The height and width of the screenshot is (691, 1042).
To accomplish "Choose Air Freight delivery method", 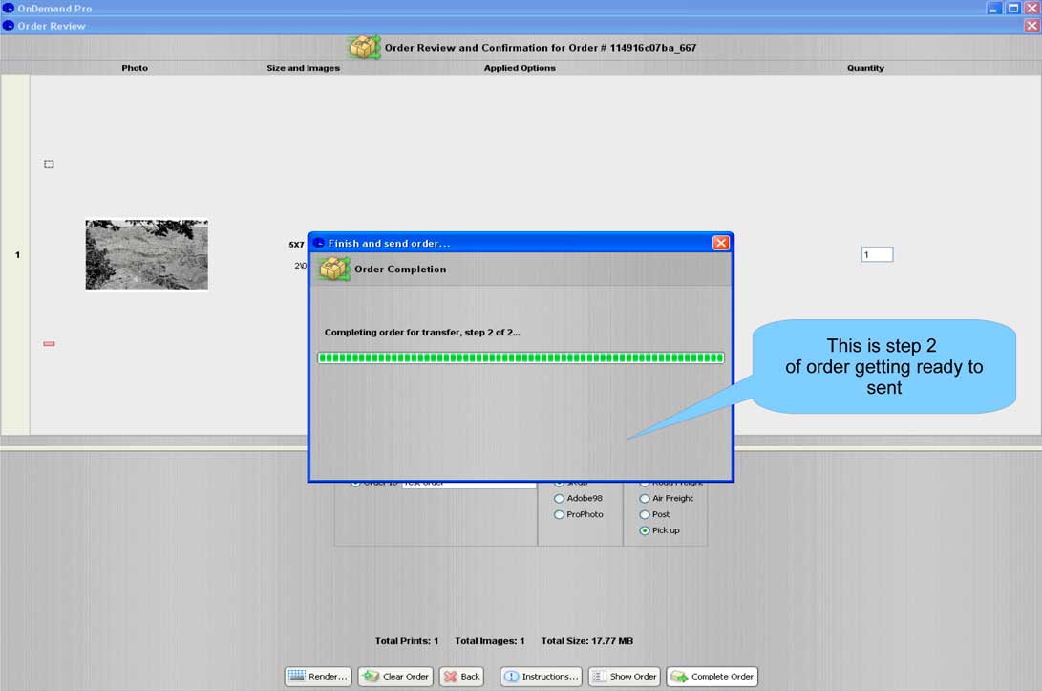I will pos(645,498).
